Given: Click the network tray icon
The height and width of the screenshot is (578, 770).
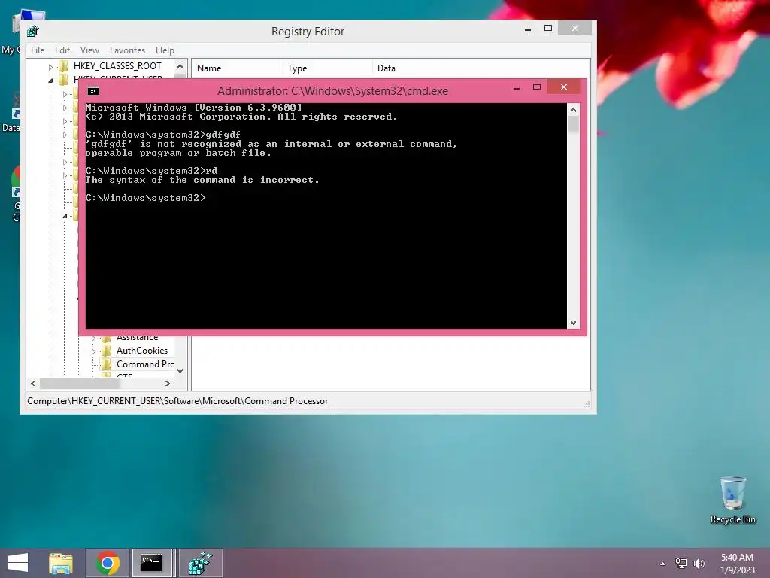Looking at the screenshot, I should [681, 564].
